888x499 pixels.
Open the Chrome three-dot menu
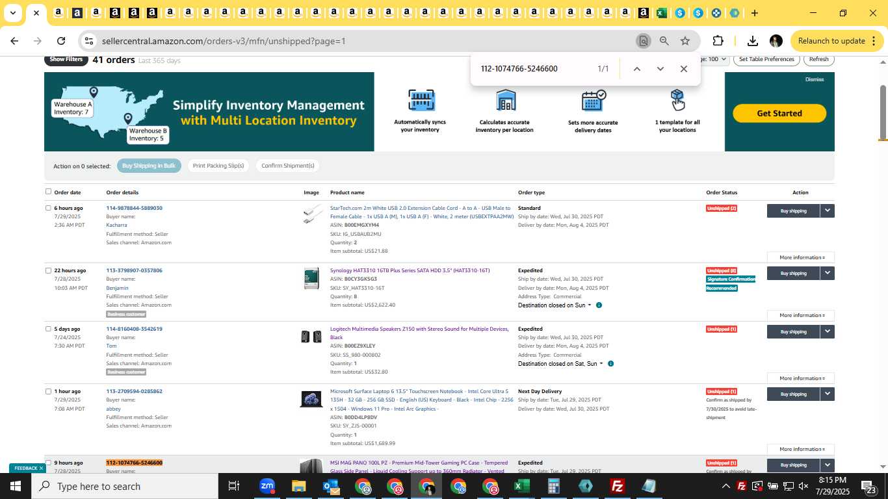coord(873,41)
